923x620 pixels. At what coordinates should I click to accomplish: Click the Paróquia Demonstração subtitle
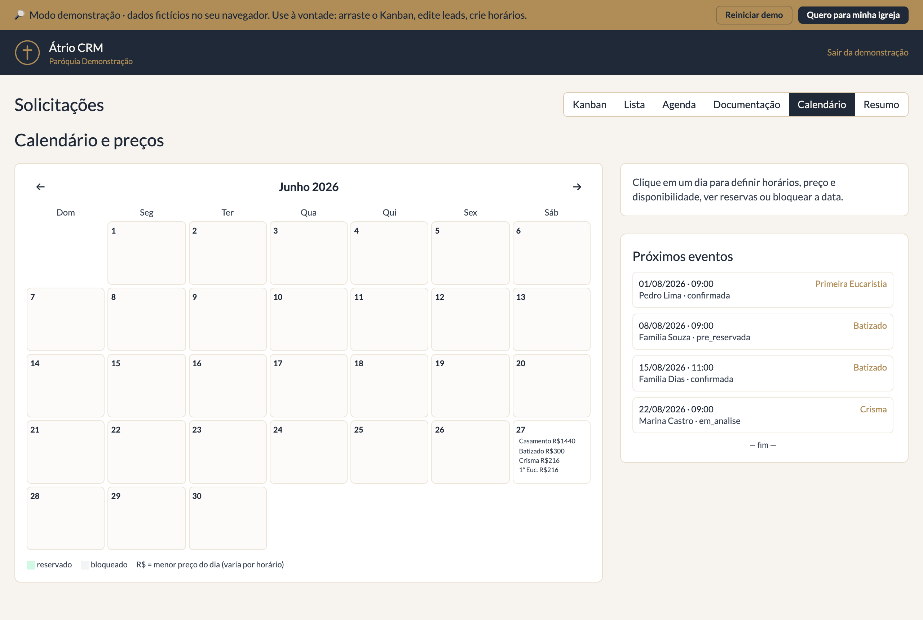tap(90, 61)
